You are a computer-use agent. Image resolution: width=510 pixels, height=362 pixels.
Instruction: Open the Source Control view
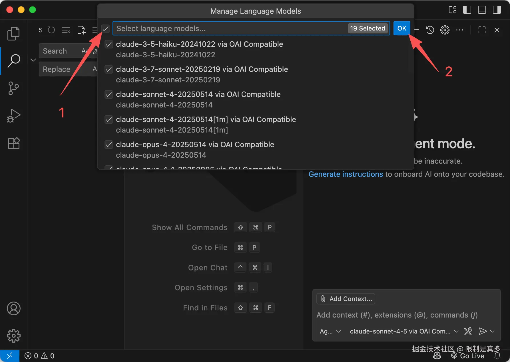point(13,88)
